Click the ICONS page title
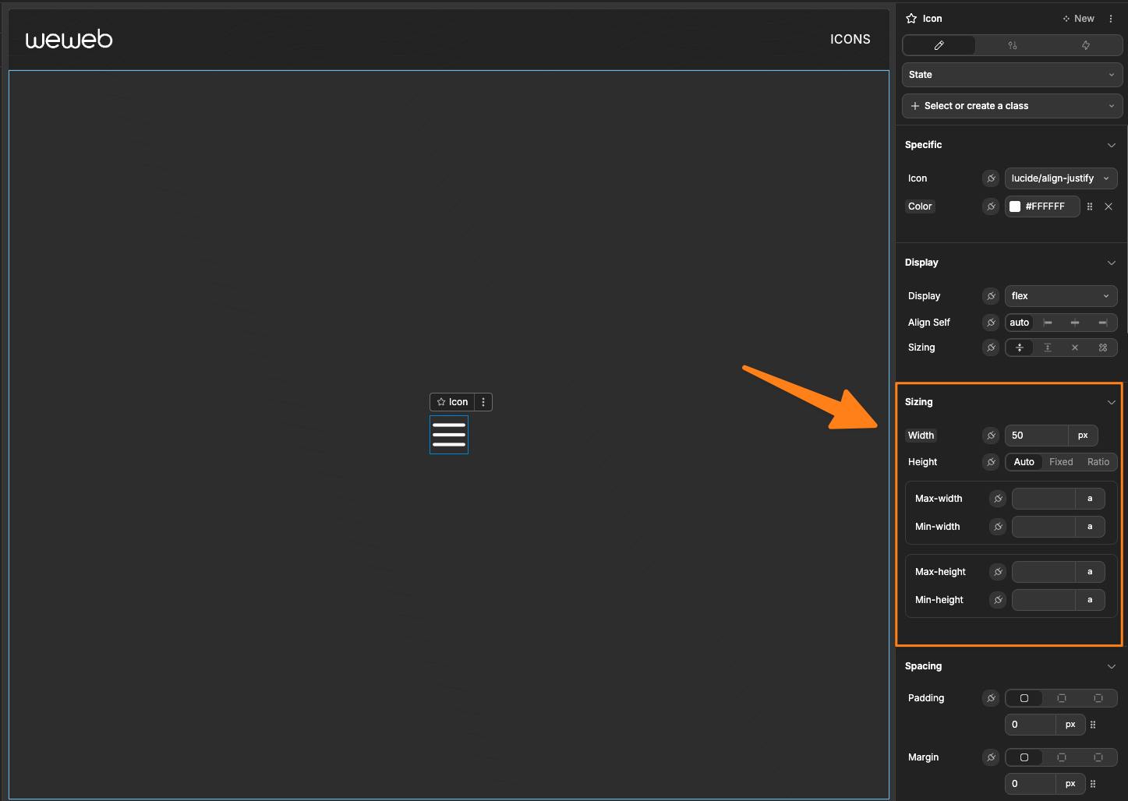 pyautogui.click(x=850, y=38)
